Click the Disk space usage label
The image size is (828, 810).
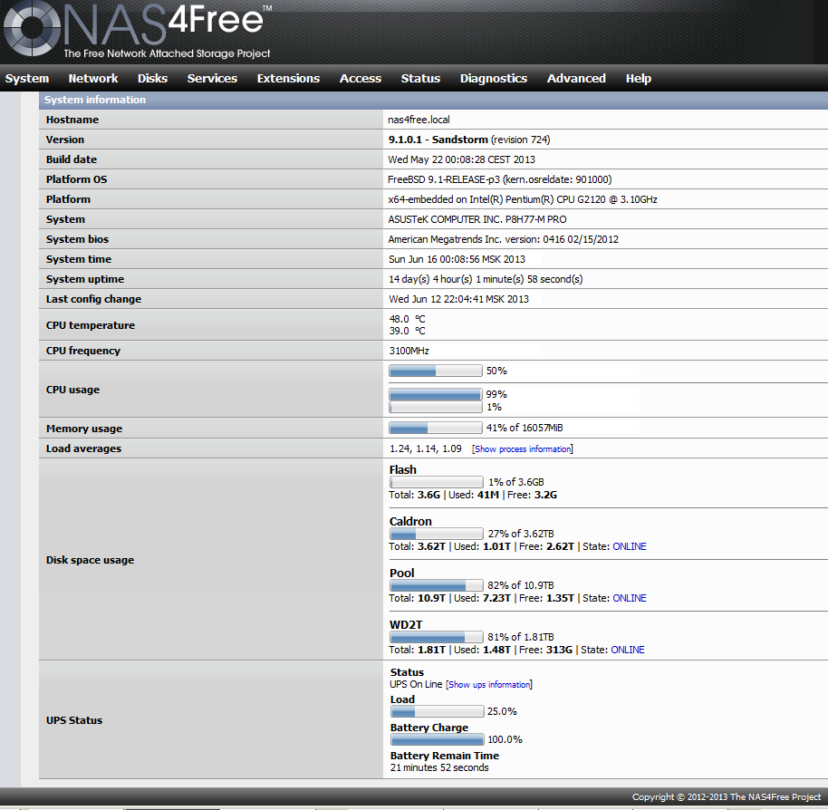90,560
